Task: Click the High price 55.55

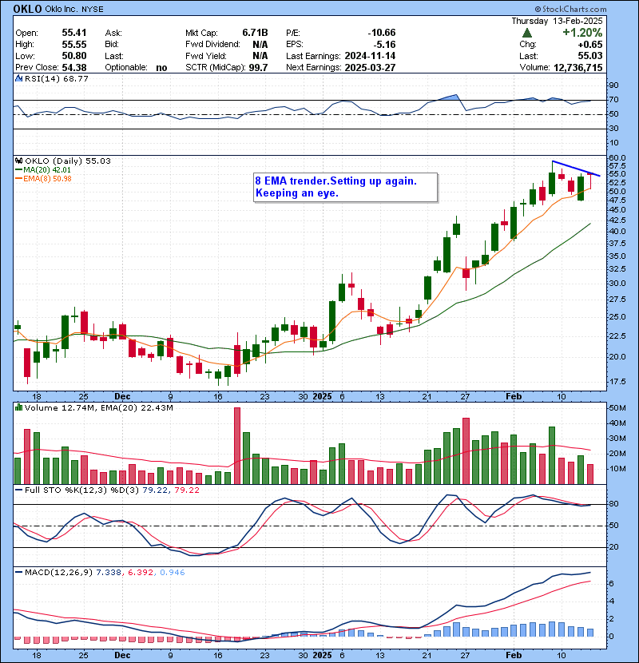Action: coord(74,45)
